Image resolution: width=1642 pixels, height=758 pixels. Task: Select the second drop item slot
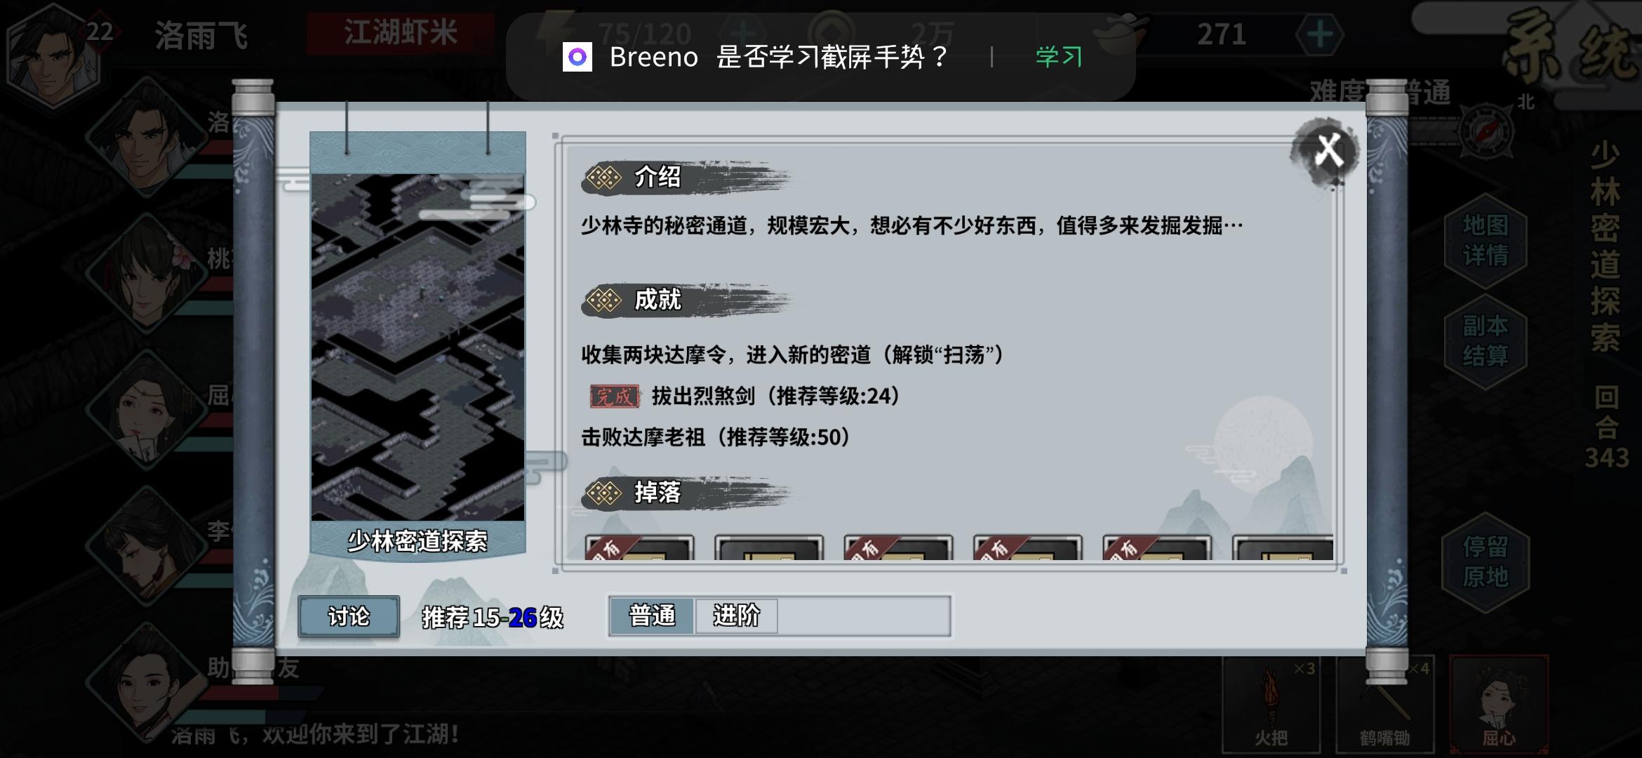(768, 547)
